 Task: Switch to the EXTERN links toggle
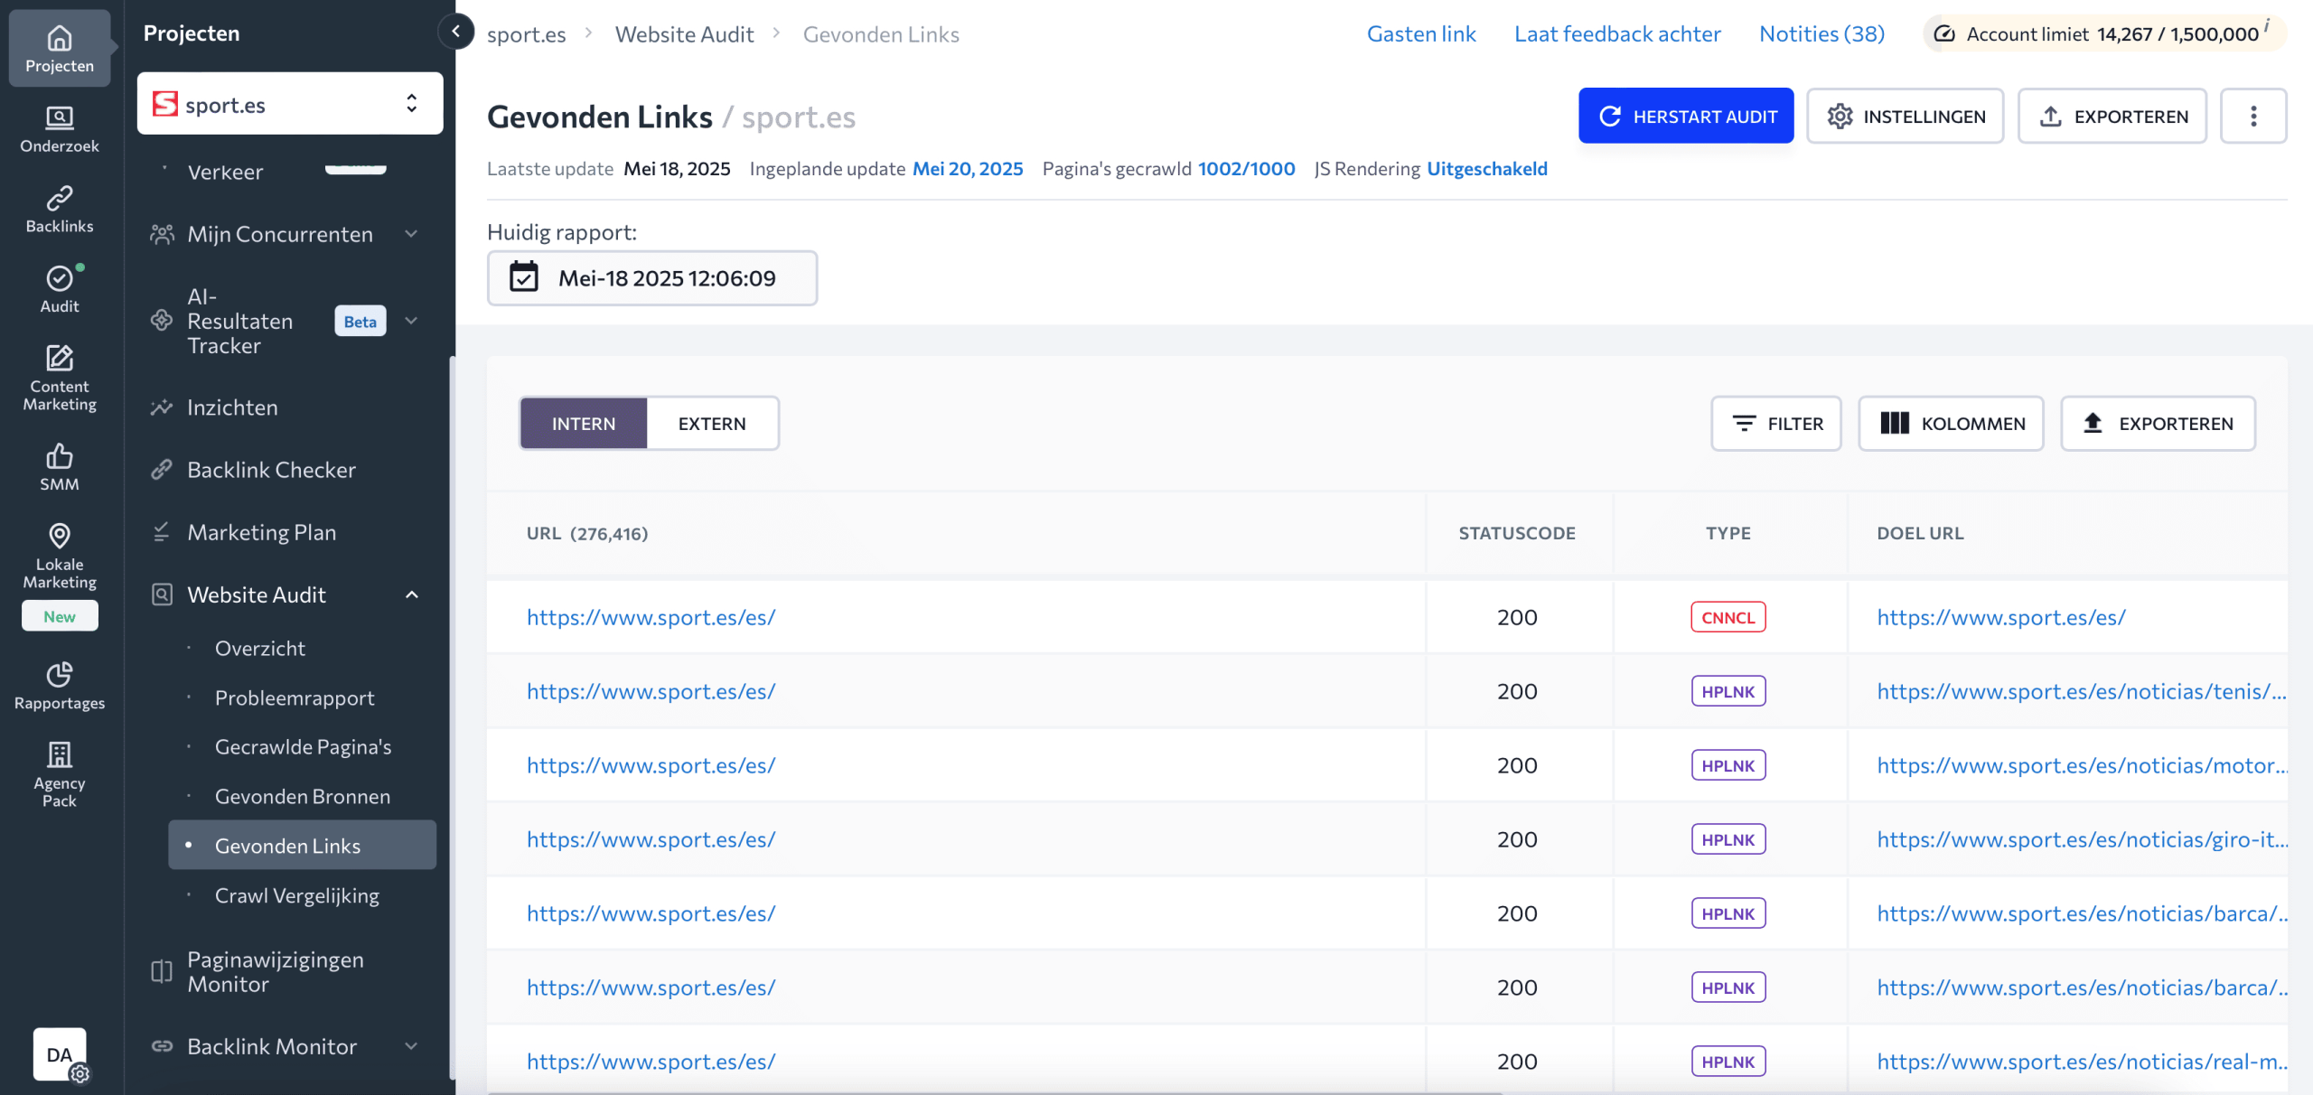coord(712,423)
